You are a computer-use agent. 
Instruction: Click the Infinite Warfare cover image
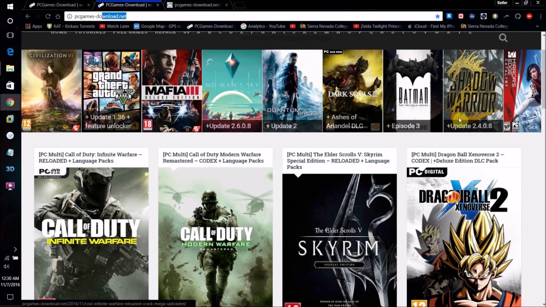click(91, 234)
